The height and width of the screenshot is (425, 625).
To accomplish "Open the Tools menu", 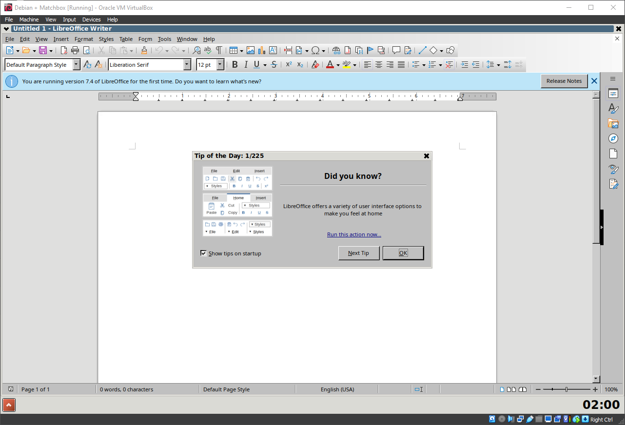I will click(x=164, y=39).
